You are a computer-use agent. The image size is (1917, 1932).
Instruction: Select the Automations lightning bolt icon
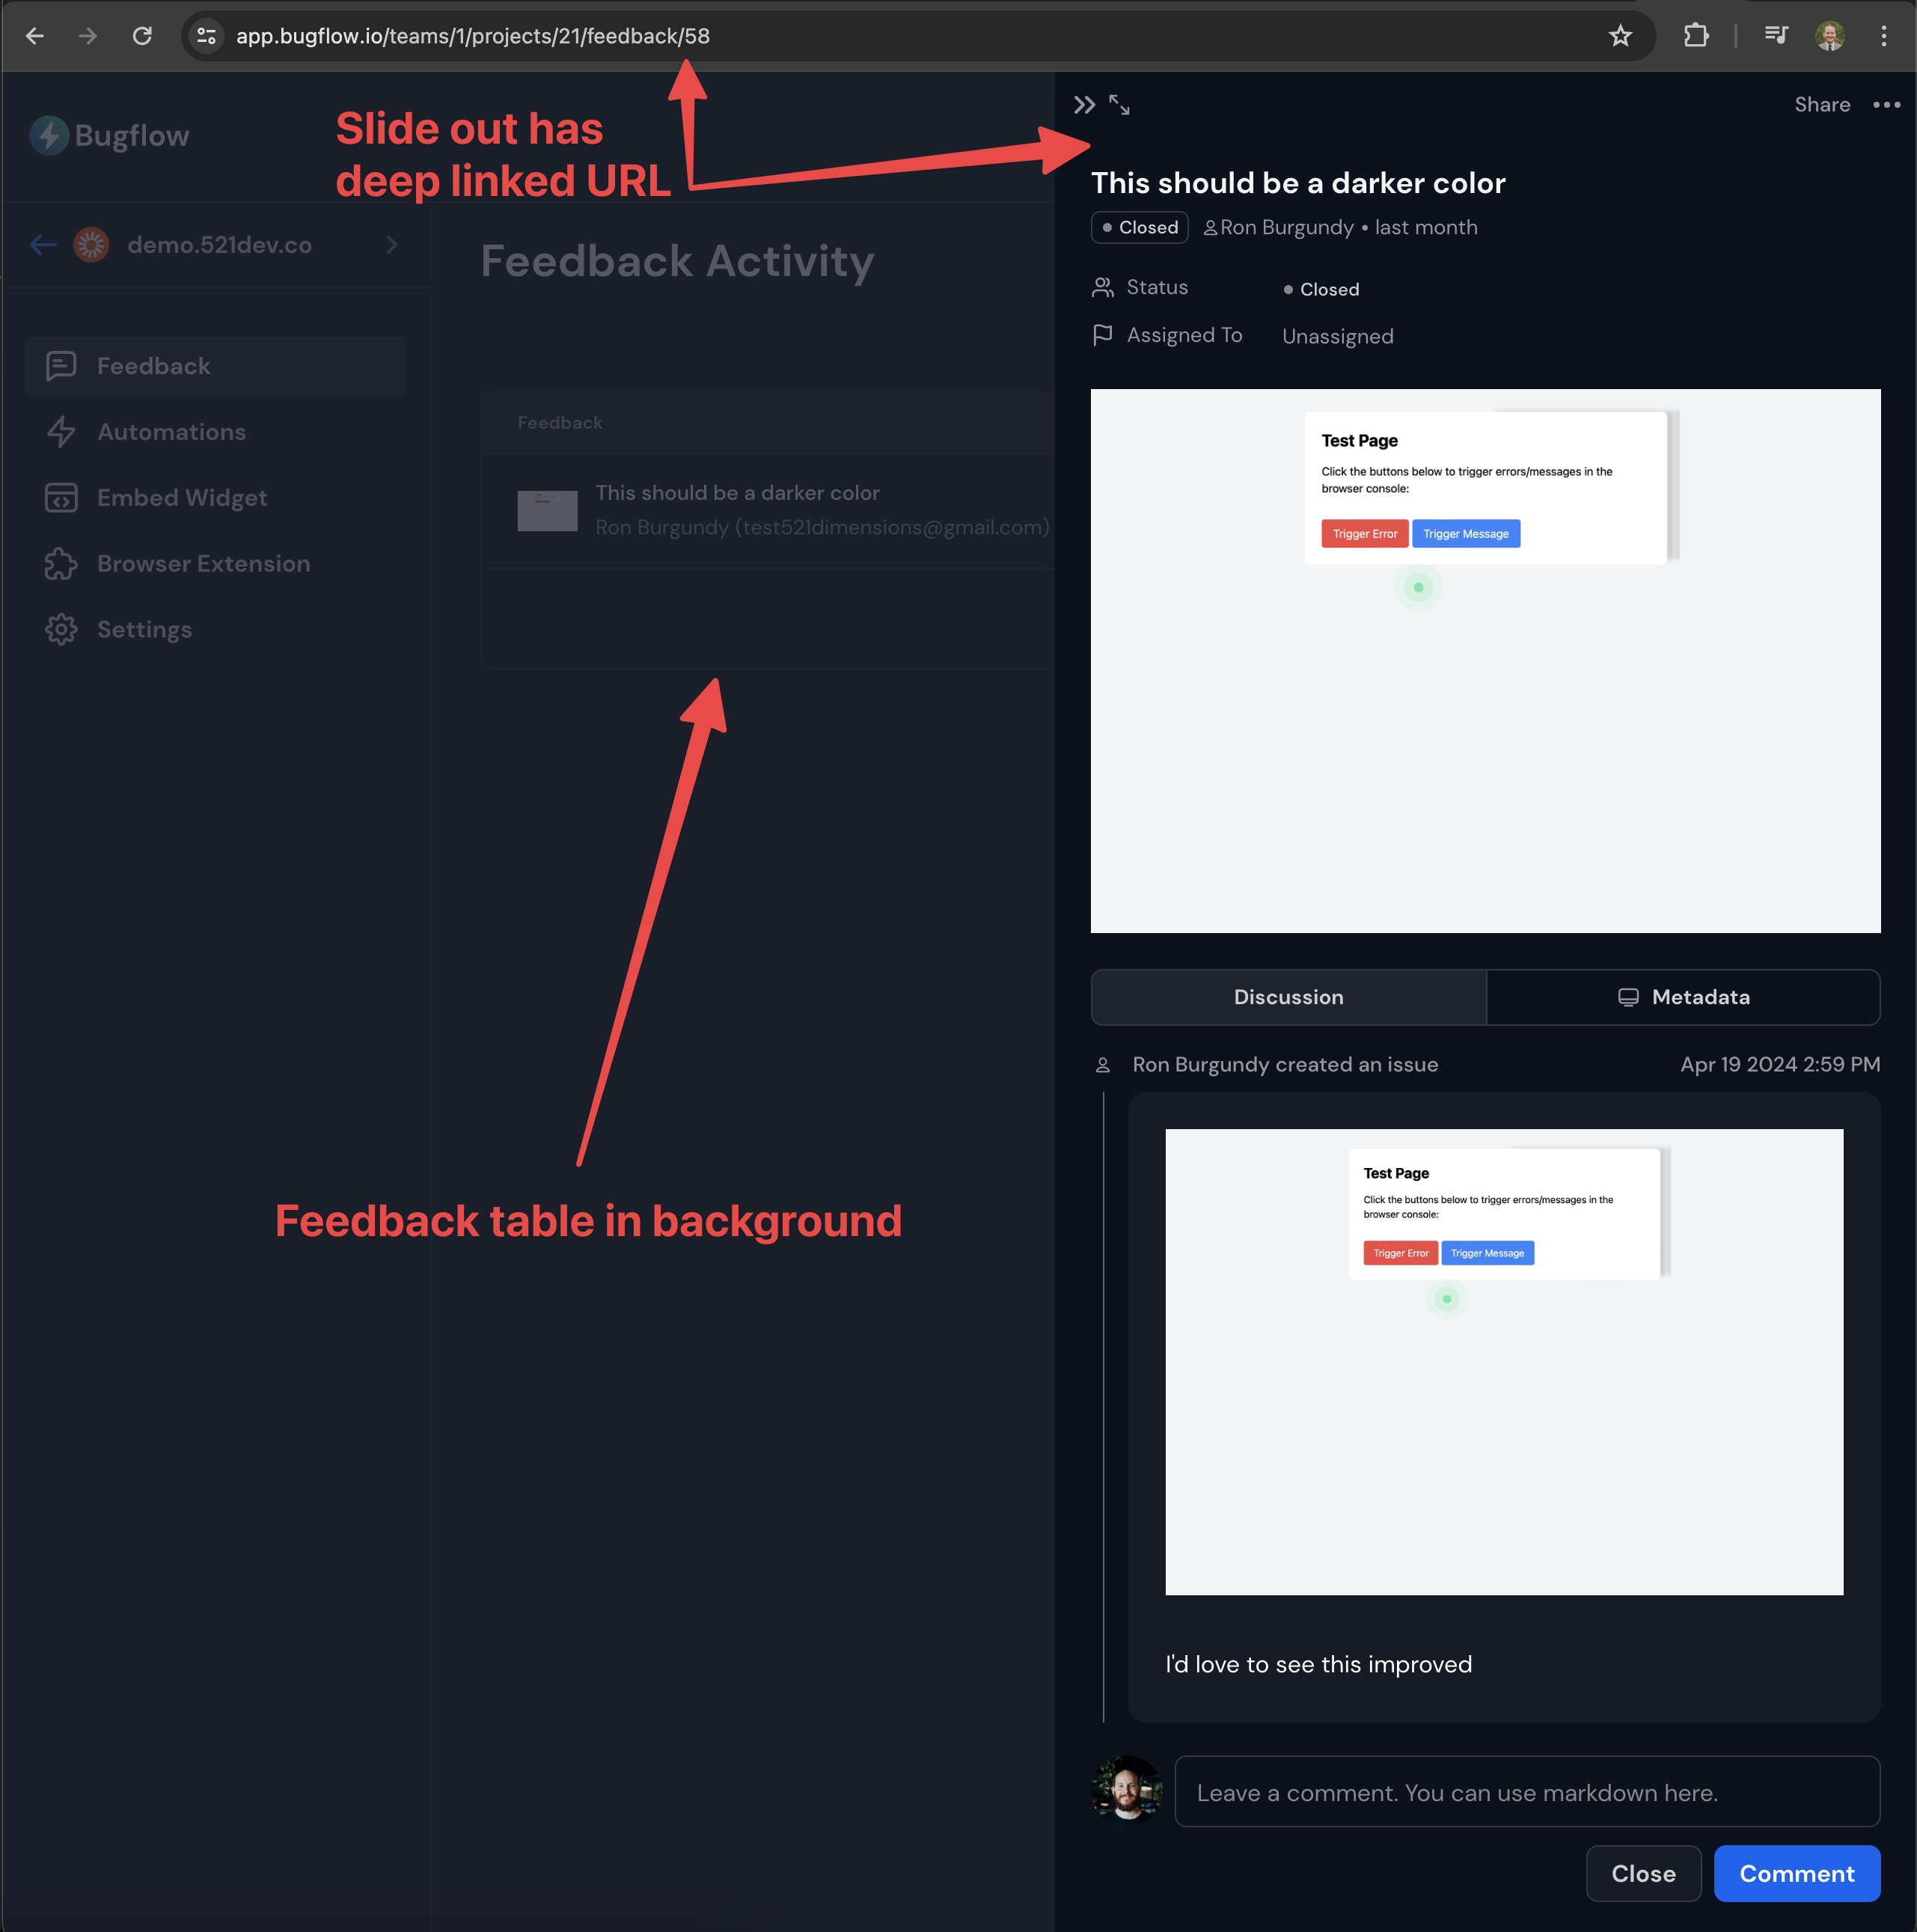tap(61, 430)
